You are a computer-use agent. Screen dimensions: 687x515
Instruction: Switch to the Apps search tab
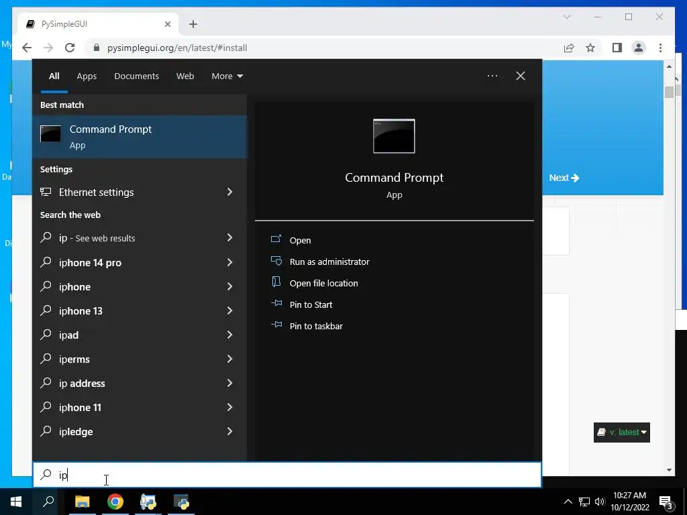tap(87, 76)
